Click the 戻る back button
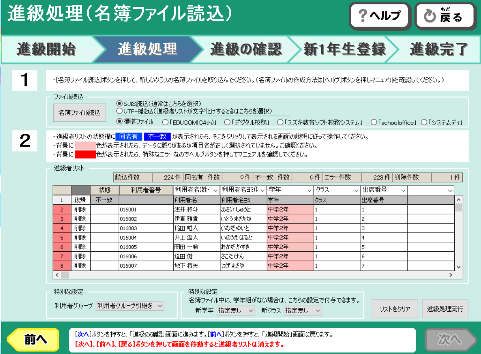Image resolution: width=481 pixels, height=354 pixels. tap(446, 16)
